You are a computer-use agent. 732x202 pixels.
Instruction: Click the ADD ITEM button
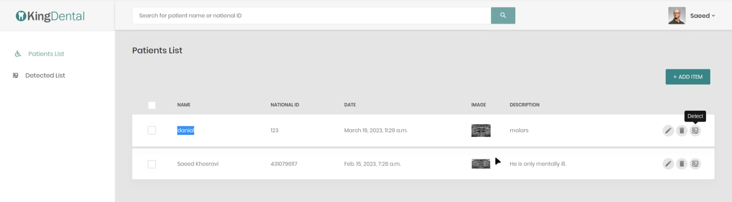687,77
